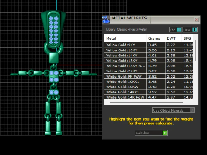
Task: Select the Yellow Gold:18KY R... row
Action: (148, 66)
